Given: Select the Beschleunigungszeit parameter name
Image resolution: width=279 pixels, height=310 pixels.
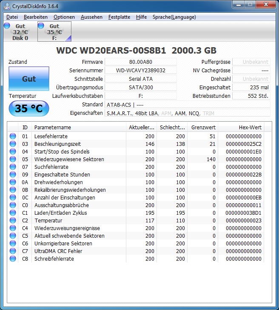Looking at the screenshot, I should pos(57,144).
